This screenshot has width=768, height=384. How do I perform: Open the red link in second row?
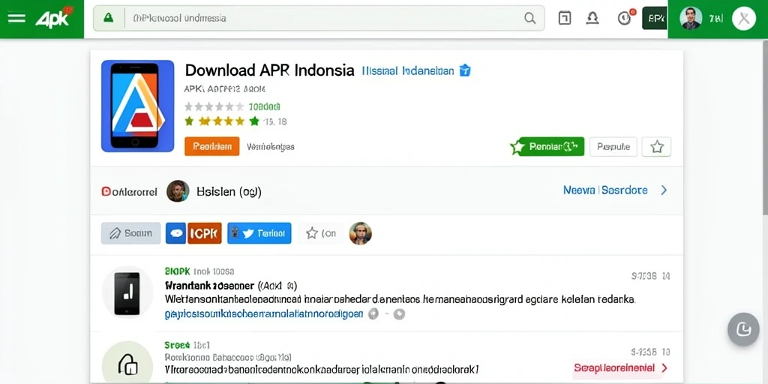(x=614, y=367)
